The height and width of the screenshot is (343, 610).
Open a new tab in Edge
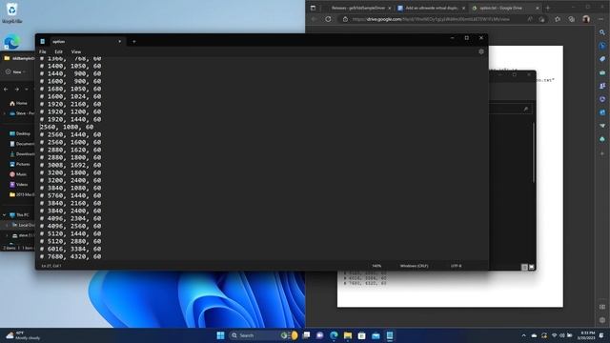pyautogui.click(x=548, y=8)
